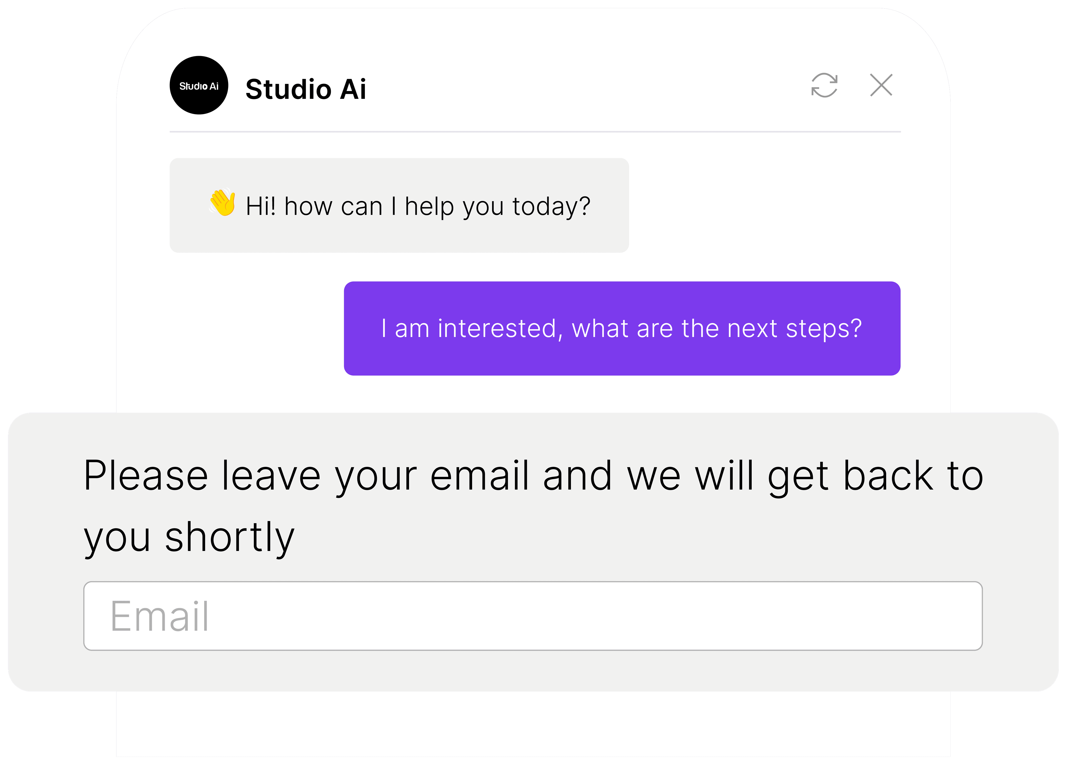Click the black Studio Ai avatar logo
This screenshot has height=758, width=1067.
point(199,85)
